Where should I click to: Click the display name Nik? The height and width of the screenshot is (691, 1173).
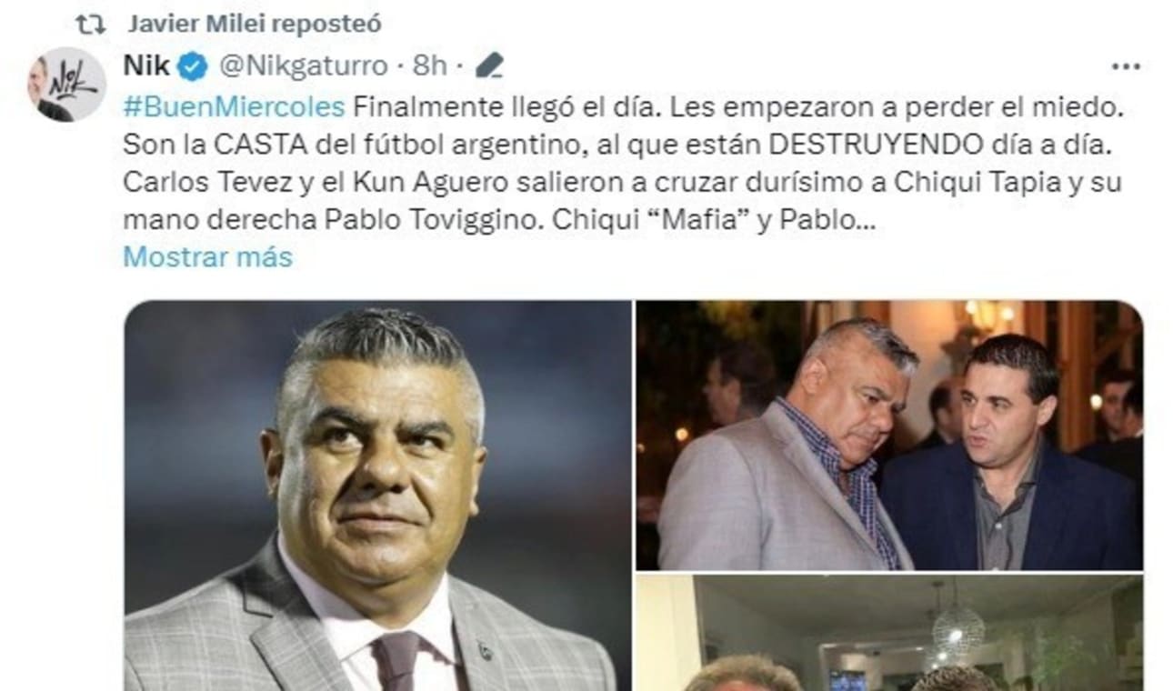[x=146, y=65]
